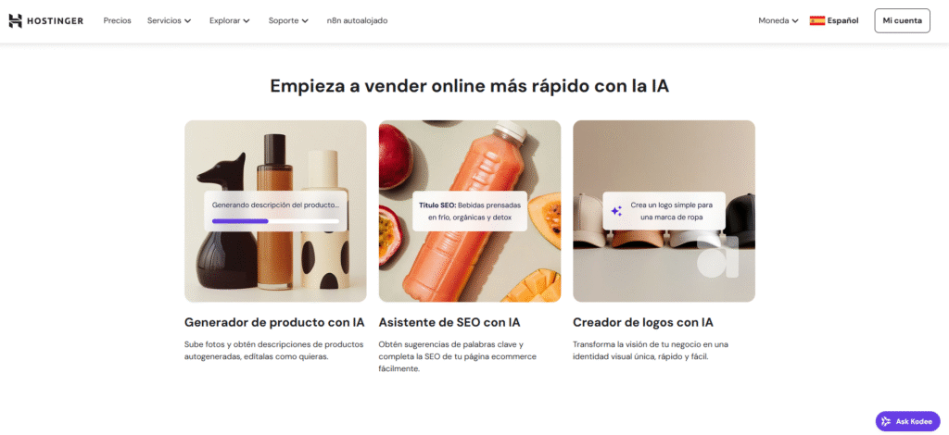This screenshot has height=435, width=949.
Task: Click the faded AI logo watermark on caps image
Action: point(718,256)
